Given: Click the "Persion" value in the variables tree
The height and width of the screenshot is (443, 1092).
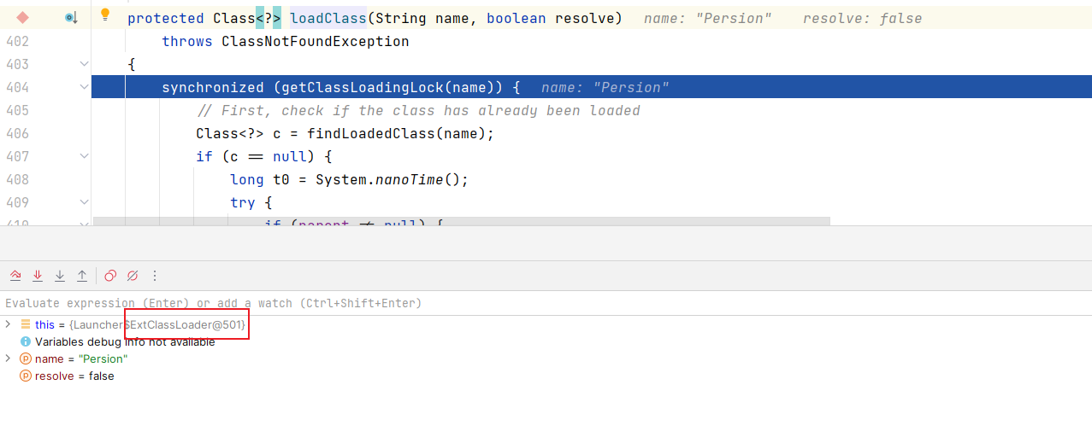Looking at the screenshot, I should [103, 358].
